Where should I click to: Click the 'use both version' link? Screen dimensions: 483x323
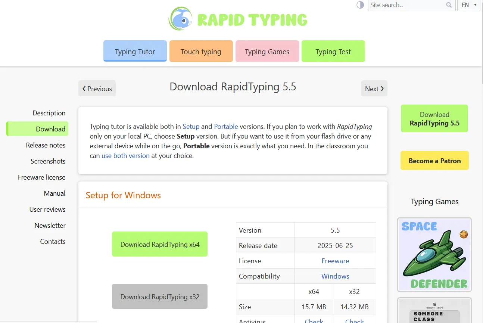point(126,156)
